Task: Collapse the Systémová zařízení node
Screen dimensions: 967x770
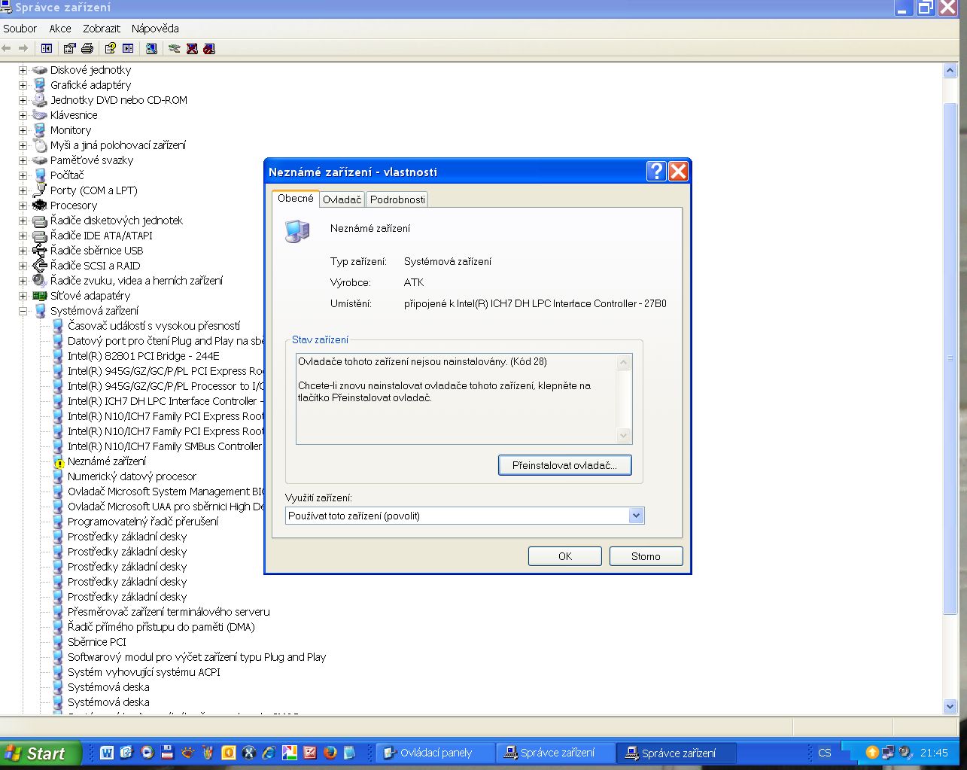Action: 23,311
